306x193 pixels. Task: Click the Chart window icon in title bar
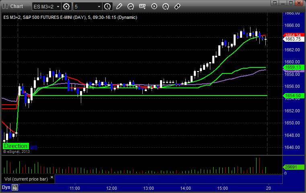tap(4, 6)
